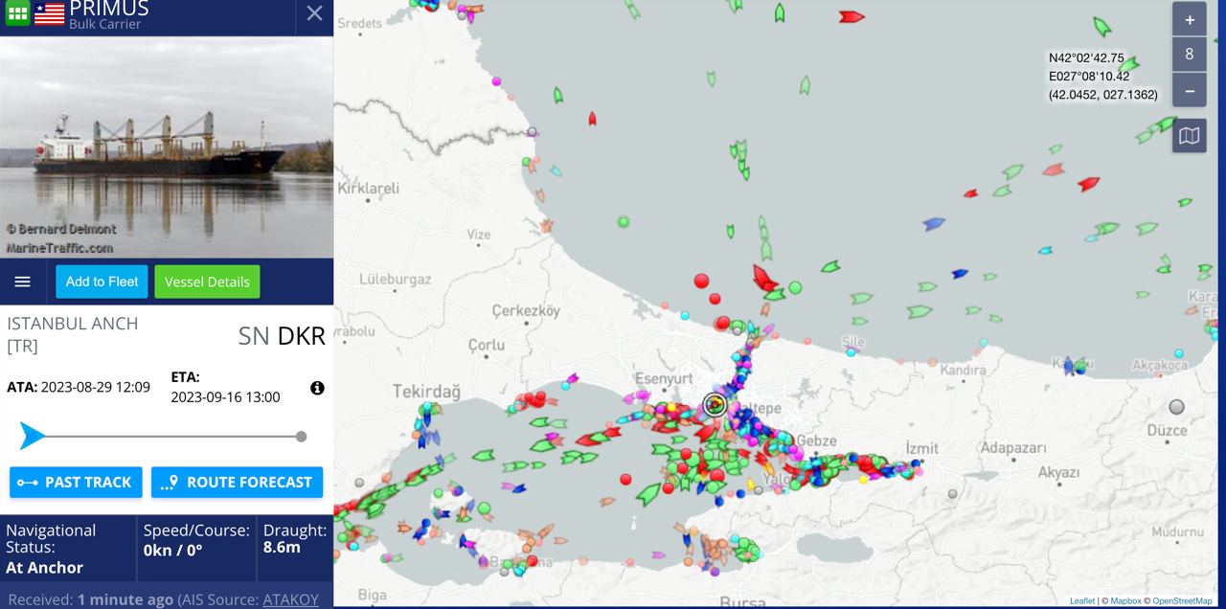Screen dimensions: 1226x609
Task: Click the map layers icon below zoom controls
Action: coord(1189,135)
